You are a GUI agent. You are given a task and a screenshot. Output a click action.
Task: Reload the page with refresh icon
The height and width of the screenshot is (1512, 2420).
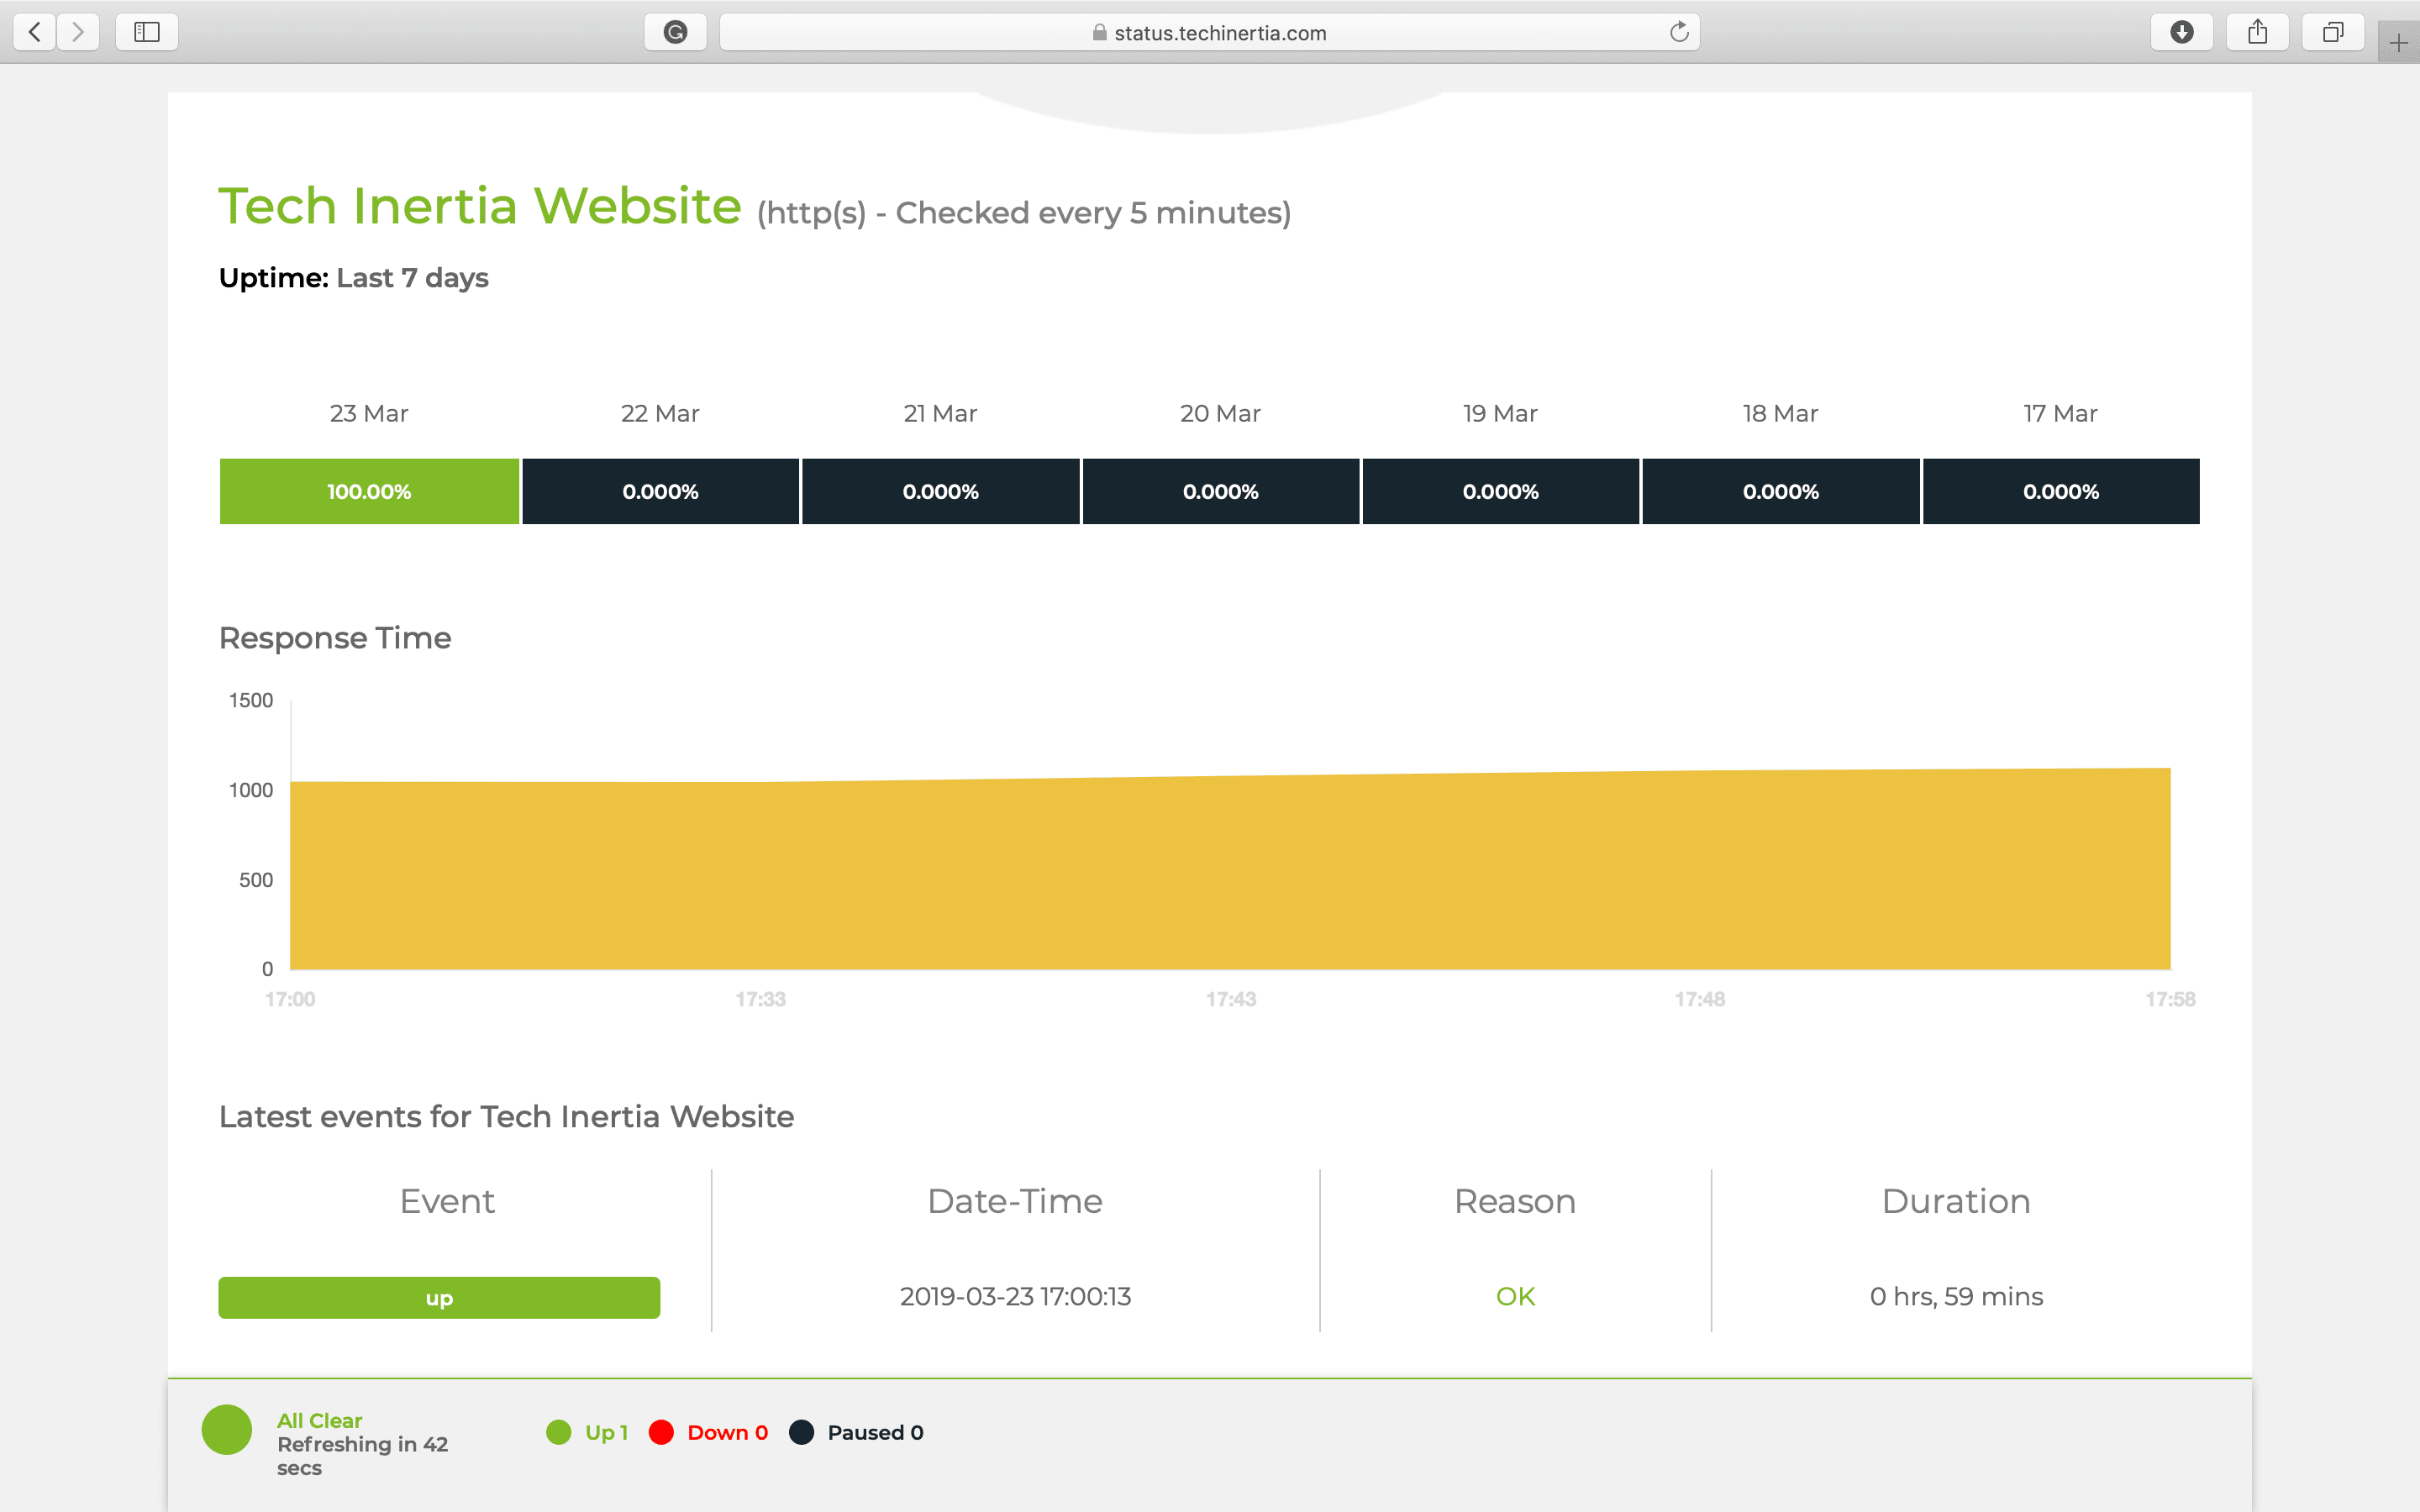point(1679,32)
